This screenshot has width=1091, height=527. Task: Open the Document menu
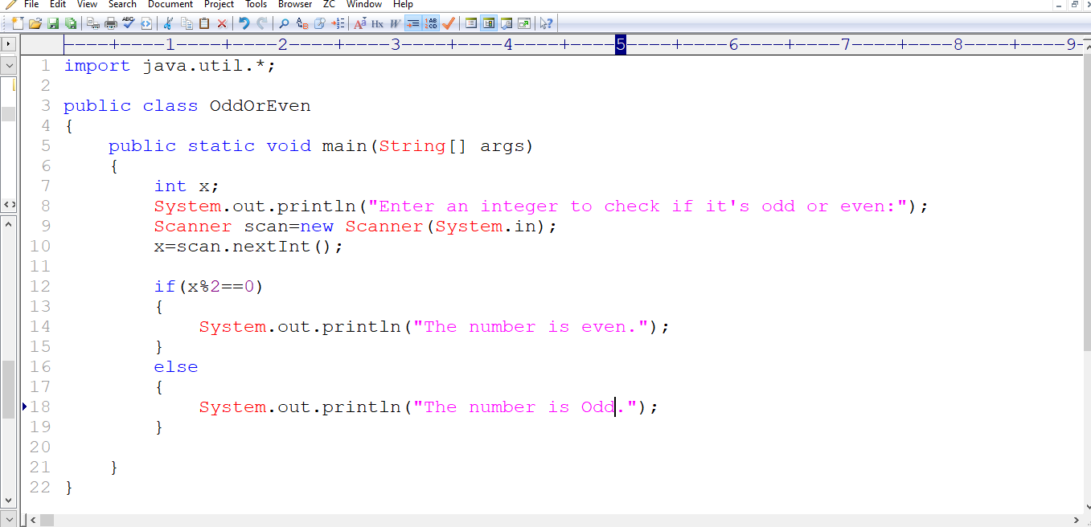(170, 5)
